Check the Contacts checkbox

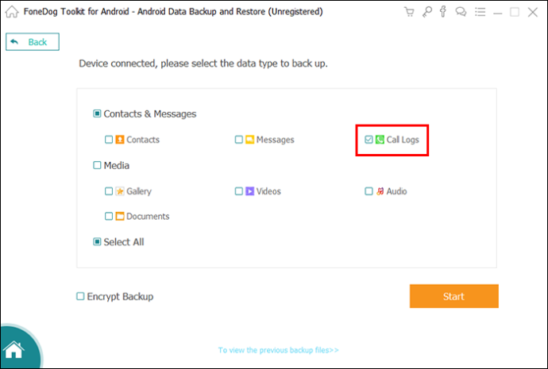tap(109, 140)
